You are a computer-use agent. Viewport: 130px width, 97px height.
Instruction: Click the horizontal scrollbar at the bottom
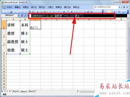pyautogui.click(x=88, y=91)
